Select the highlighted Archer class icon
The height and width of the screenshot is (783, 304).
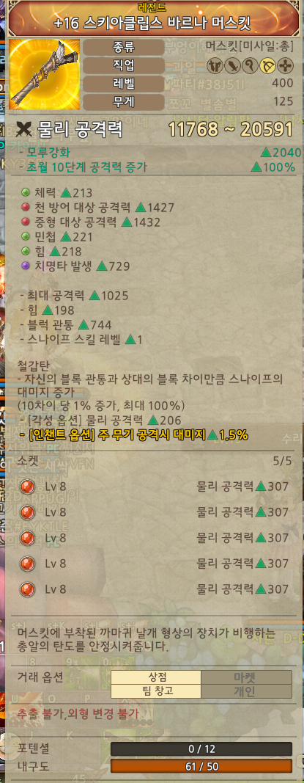pos(268,65)
